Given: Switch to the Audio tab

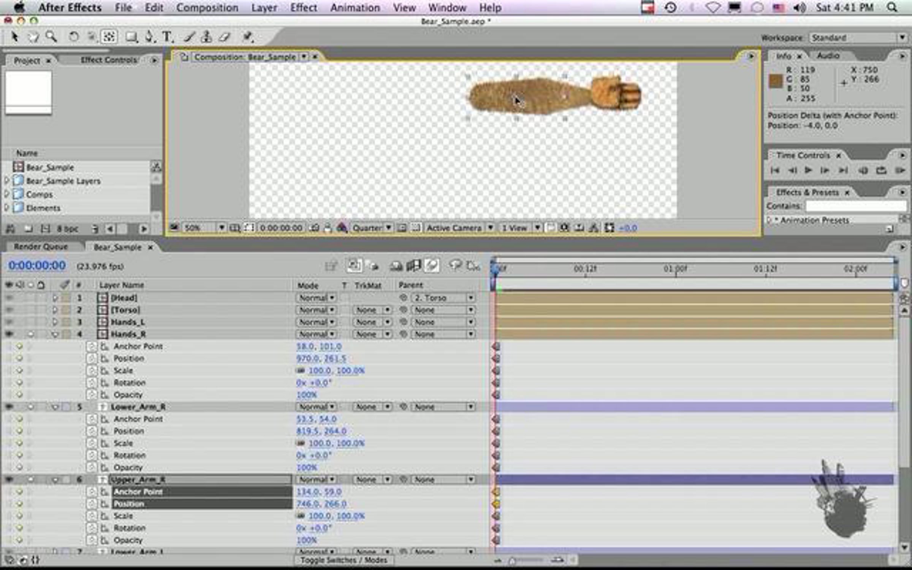Looking at the screenshot, I should pyautogui.click(x=828, y=56).
